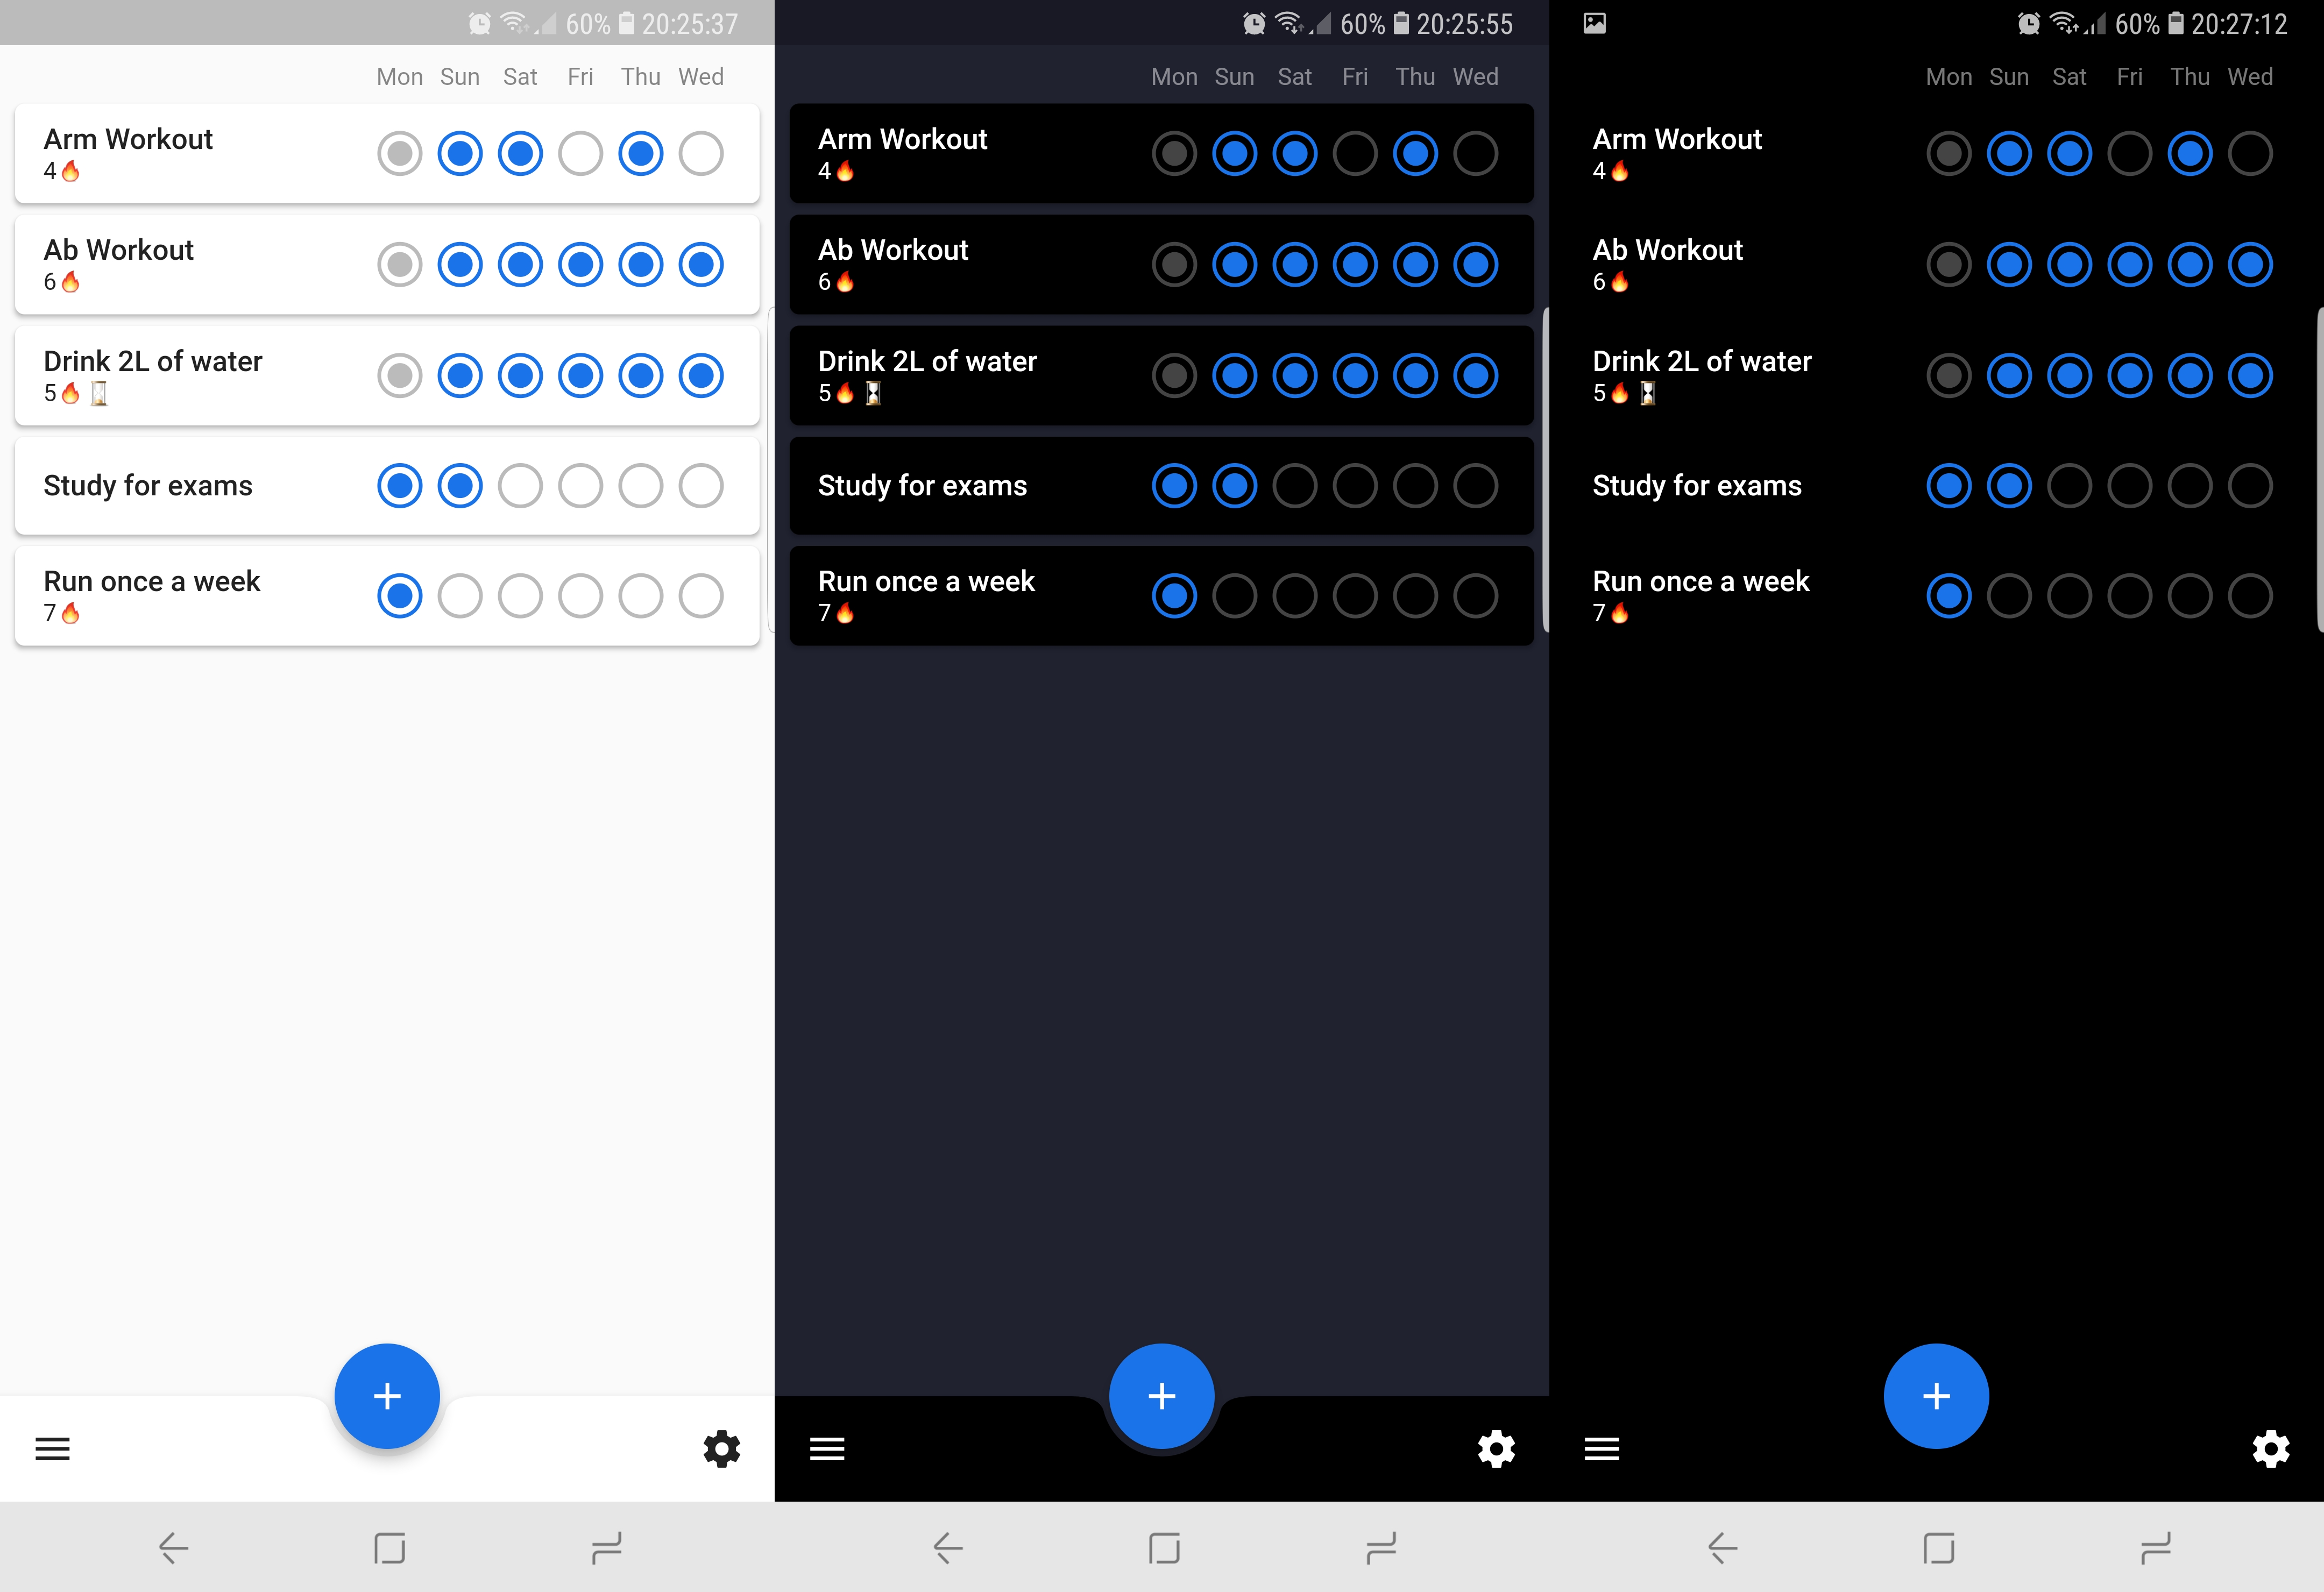
Task: Uncheck Ab Workout Thursday circle in middle screen
Action: 1415,265
